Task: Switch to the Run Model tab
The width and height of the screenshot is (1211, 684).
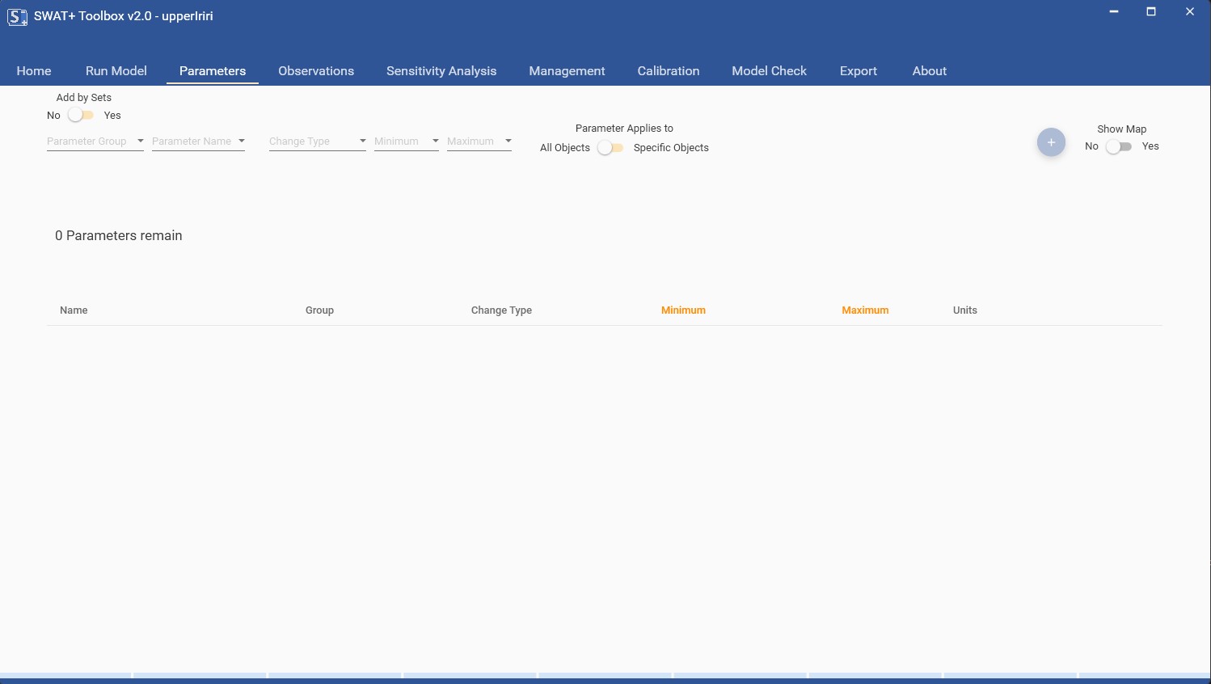Action: [x=116, y=71]
